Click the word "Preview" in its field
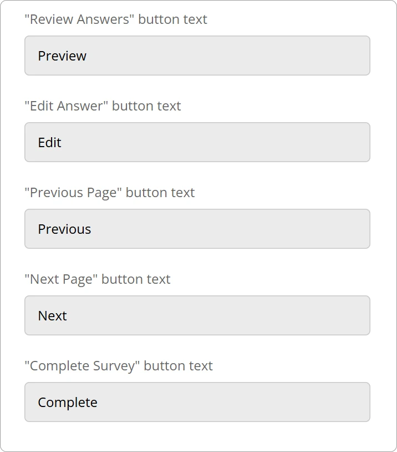 pyautogui.click(x=62, y=56)
